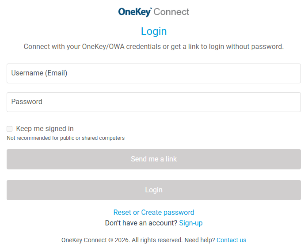Click the bold OneKey wordmark logo
Image resolution: width=308 pixels, height=251 pixels.
click(x=135, y=12)
